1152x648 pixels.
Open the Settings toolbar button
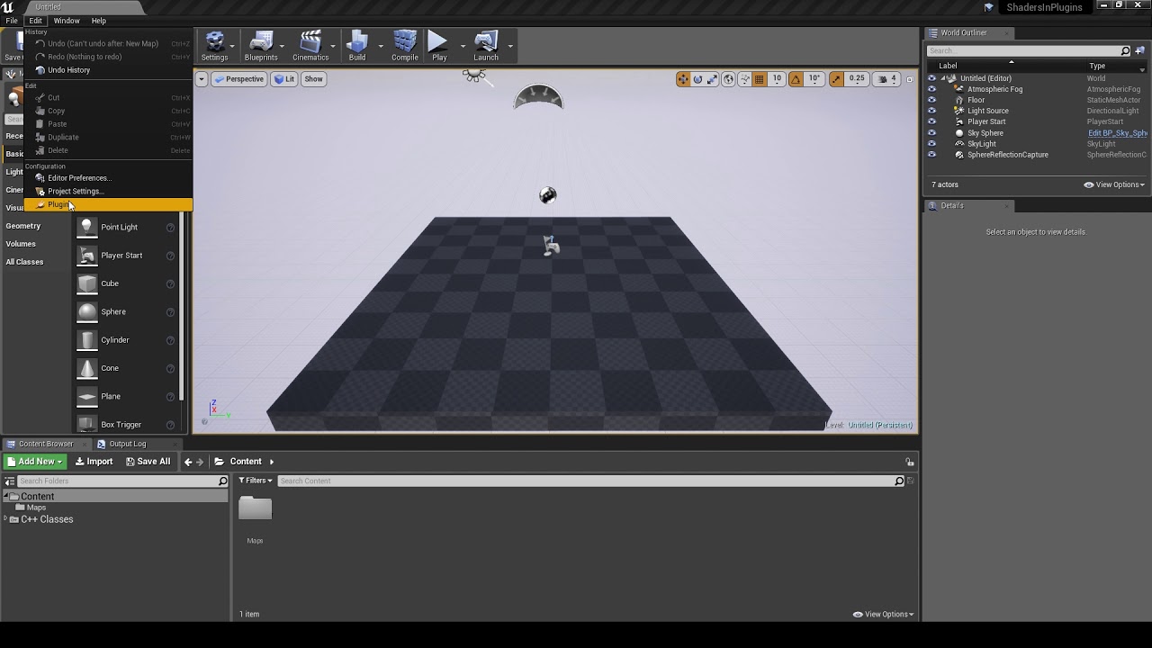point(214,46)
